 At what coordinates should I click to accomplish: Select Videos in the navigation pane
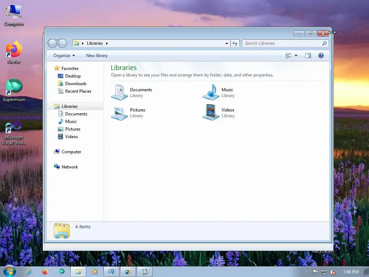(71, 137)
